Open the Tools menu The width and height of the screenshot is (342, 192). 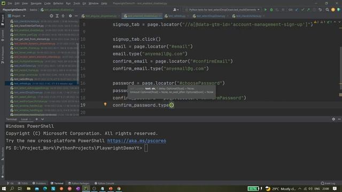[76, 4]
